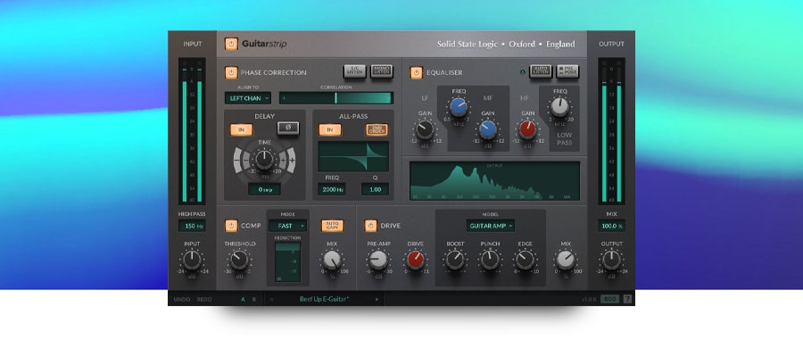This screenshot has width=803, height=357.
Task: Enable Auto Gain on the compressor
Action: [x=331, y=226]
